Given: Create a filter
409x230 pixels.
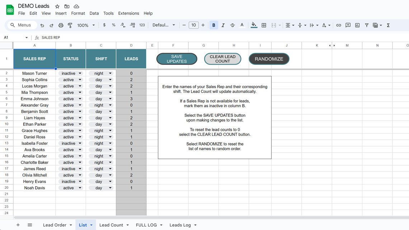Looking at the screenshot, I should 367,25.
